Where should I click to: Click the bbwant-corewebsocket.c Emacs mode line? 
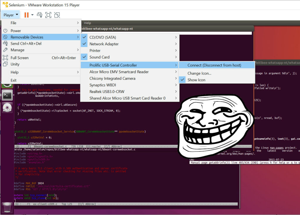click(133, 147)
